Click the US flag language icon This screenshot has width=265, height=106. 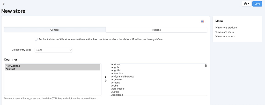pyautogui.click(x=203, y=22)
